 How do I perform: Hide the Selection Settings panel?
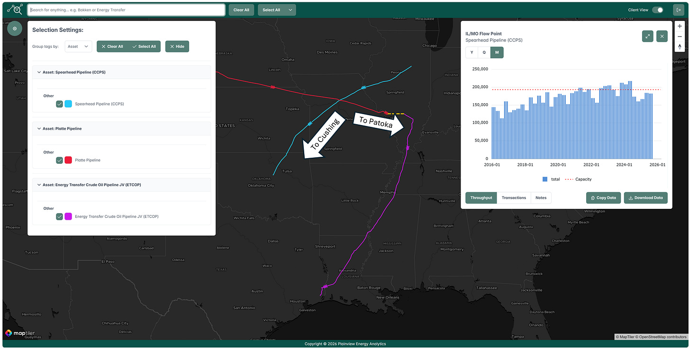pos(177,46)
